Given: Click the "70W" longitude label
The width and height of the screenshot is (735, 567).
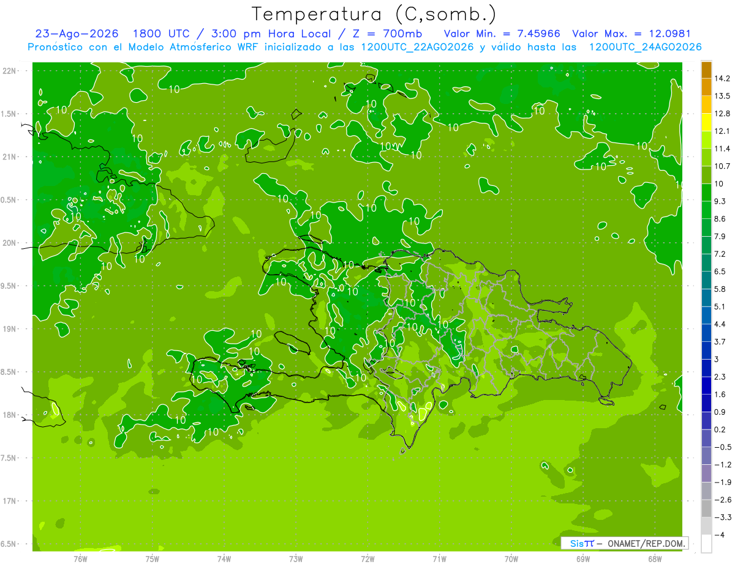Looking at the screenshot, I should [511, 559].
